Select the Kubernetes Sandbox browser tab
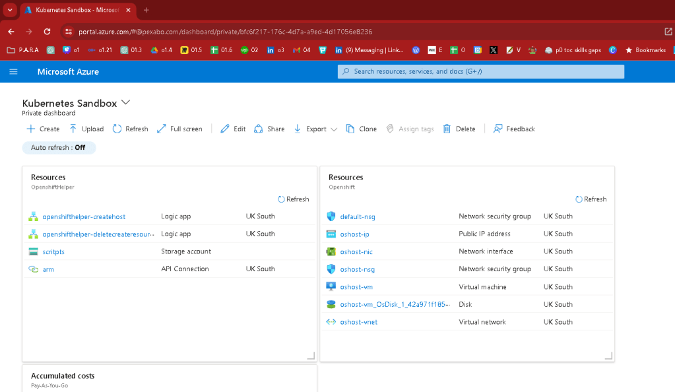Image resolution: width=675 pixels, height=392 pixels. 78,10
